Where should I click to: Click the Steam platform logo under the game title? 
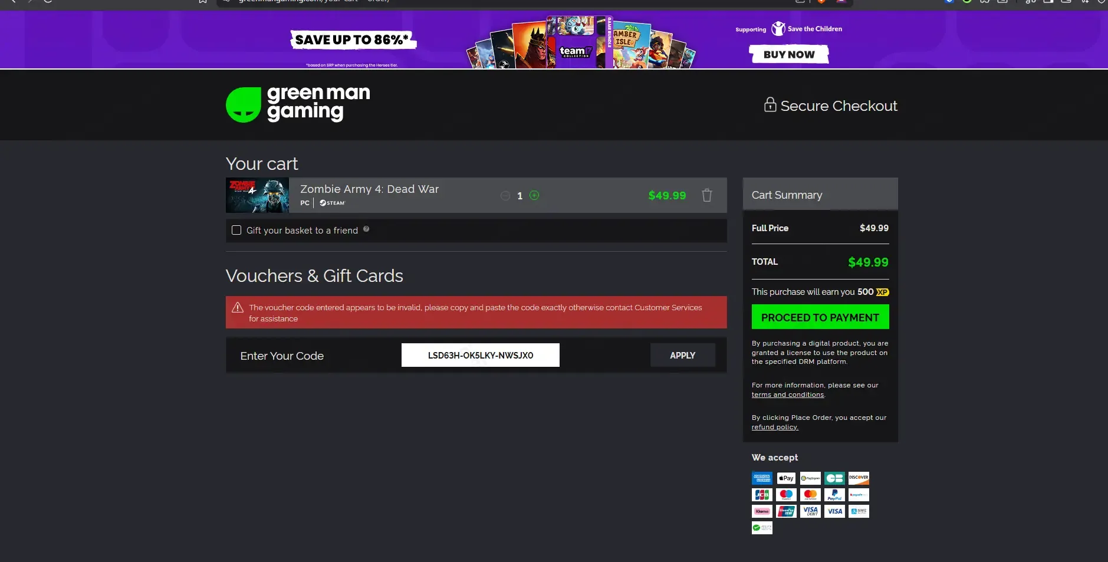[332, 203]
